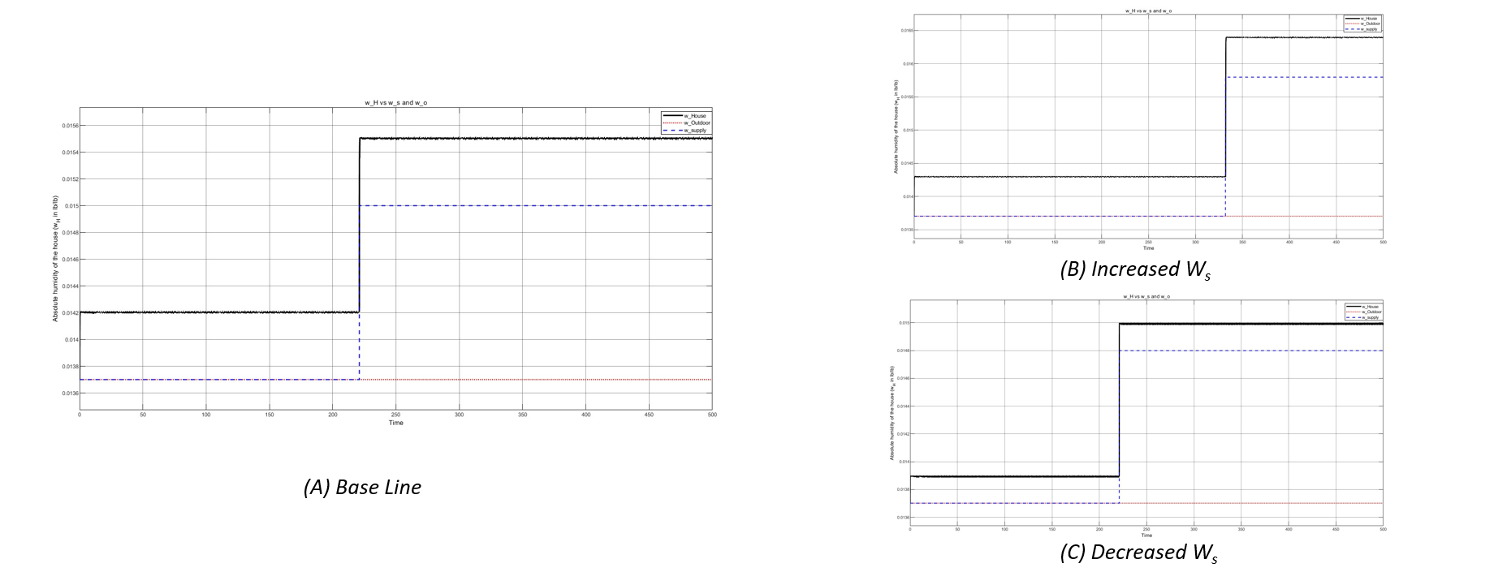Click the "(A) Base Line" caption

[362, 487]
